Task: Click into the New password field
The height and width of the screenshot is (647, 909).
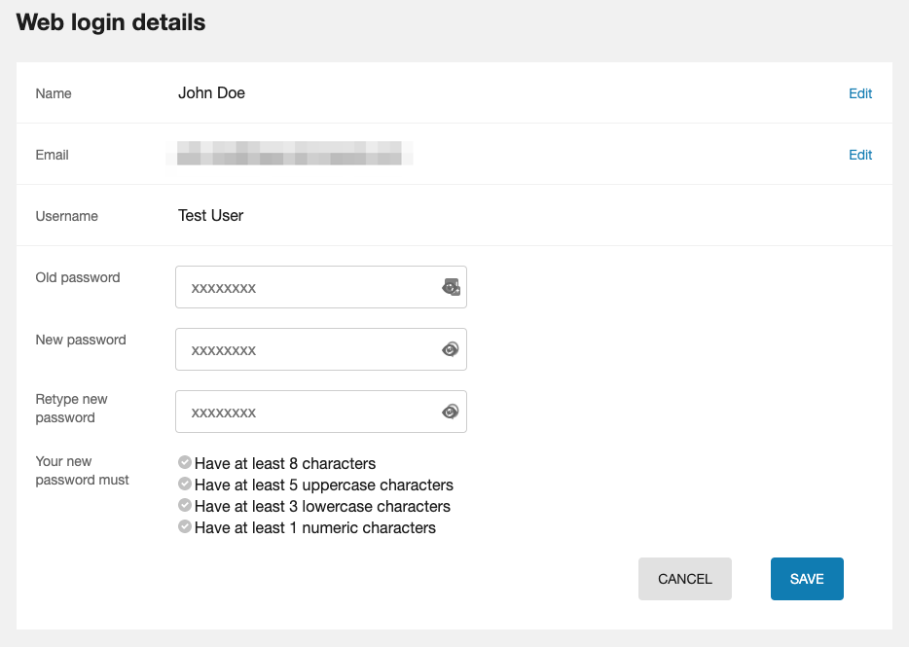Action: click(x=307, y=349)
